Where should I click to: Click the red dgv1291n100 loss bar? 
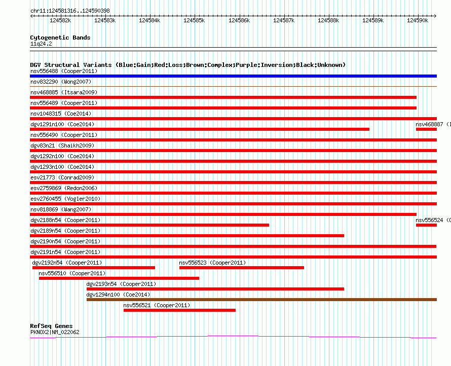pos(200,129)
